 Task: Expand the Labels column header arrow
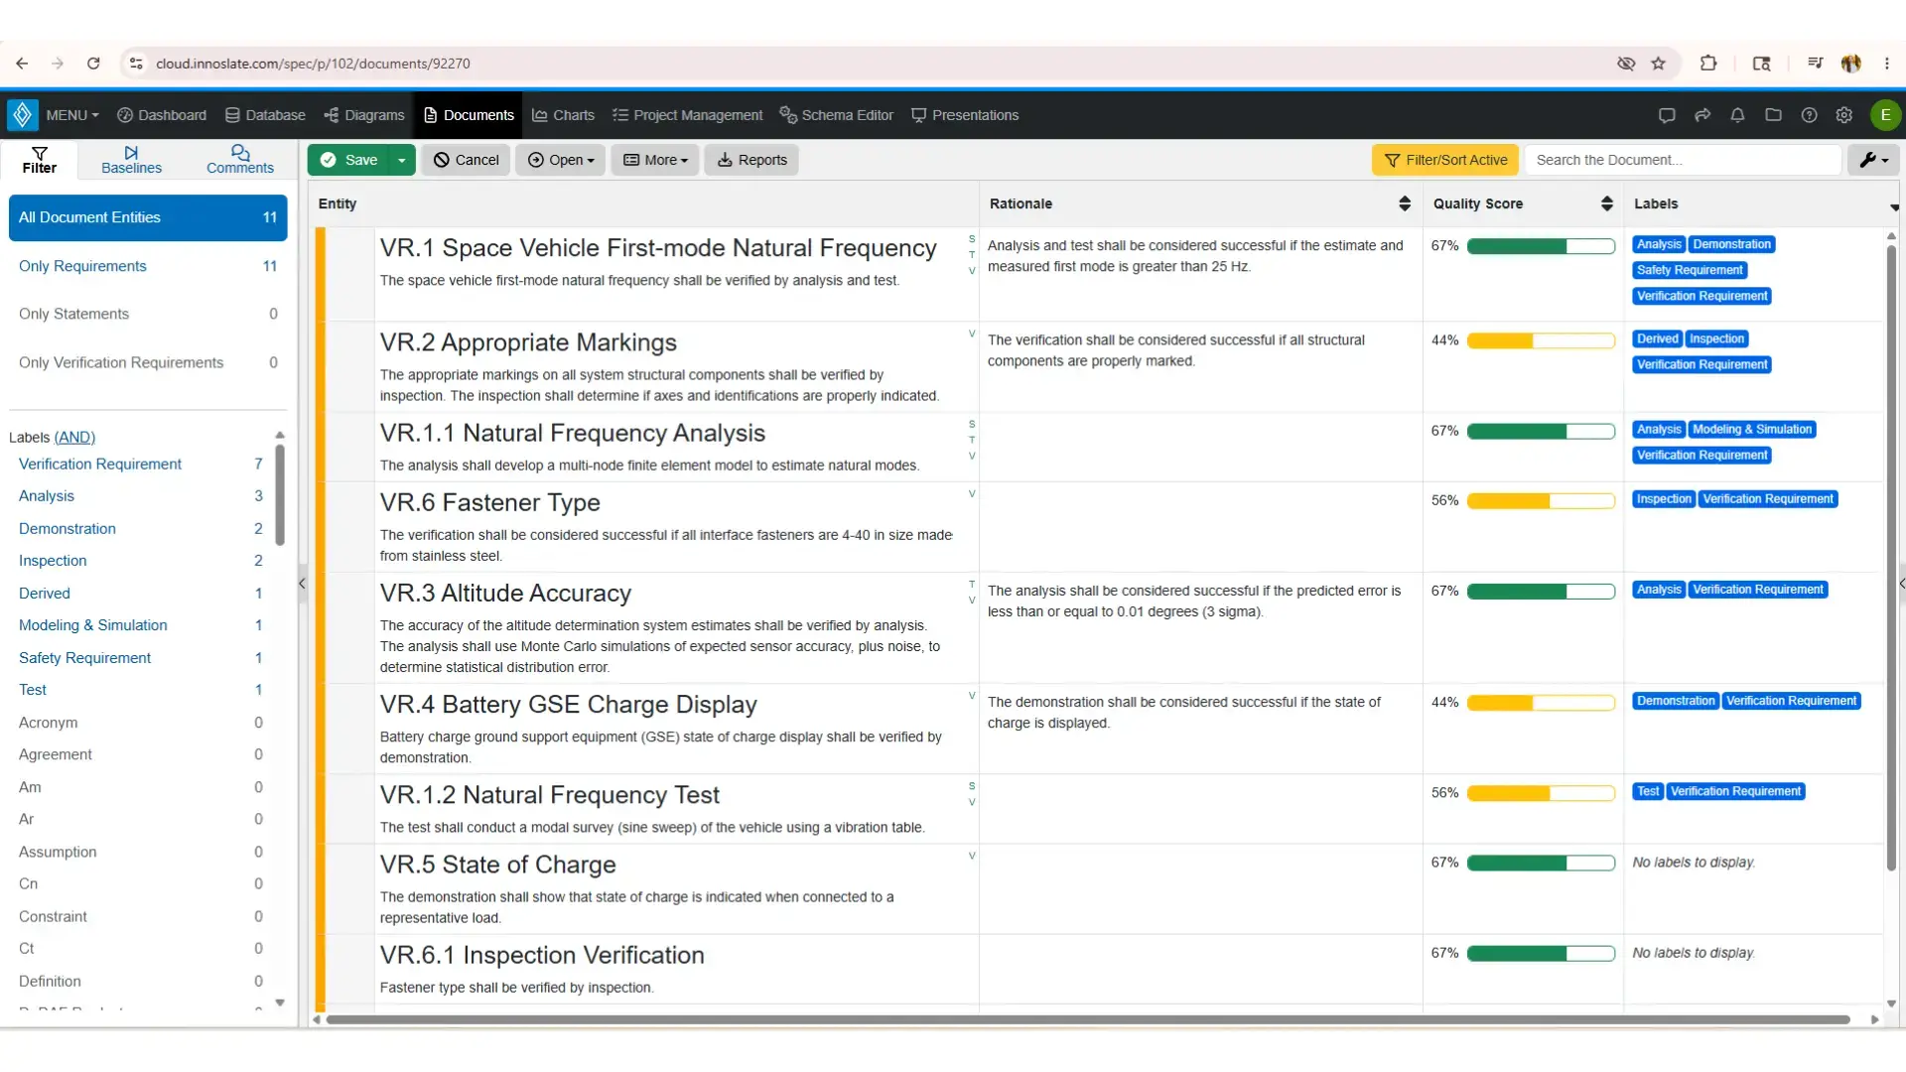1894,207
